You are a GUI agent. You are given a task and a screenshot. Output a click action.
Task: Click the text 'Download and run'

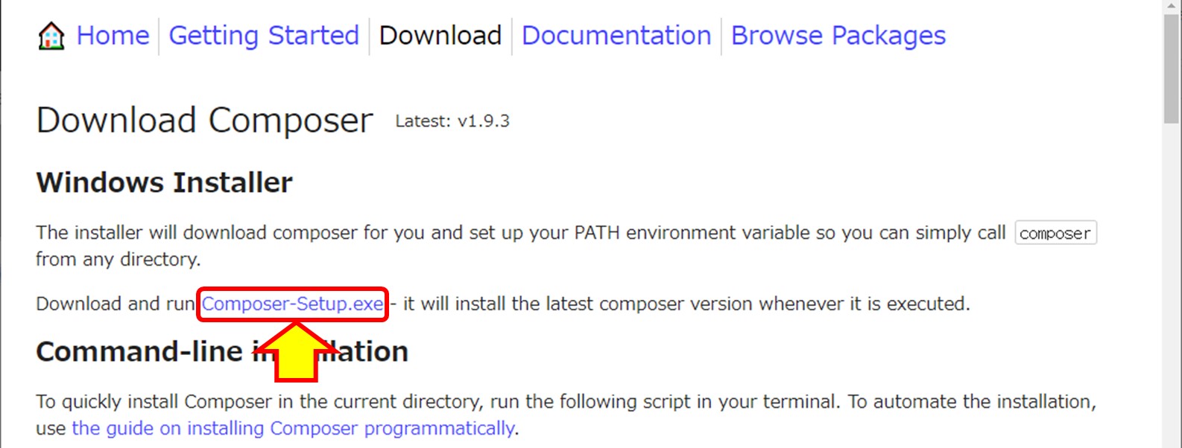[115, 304]
